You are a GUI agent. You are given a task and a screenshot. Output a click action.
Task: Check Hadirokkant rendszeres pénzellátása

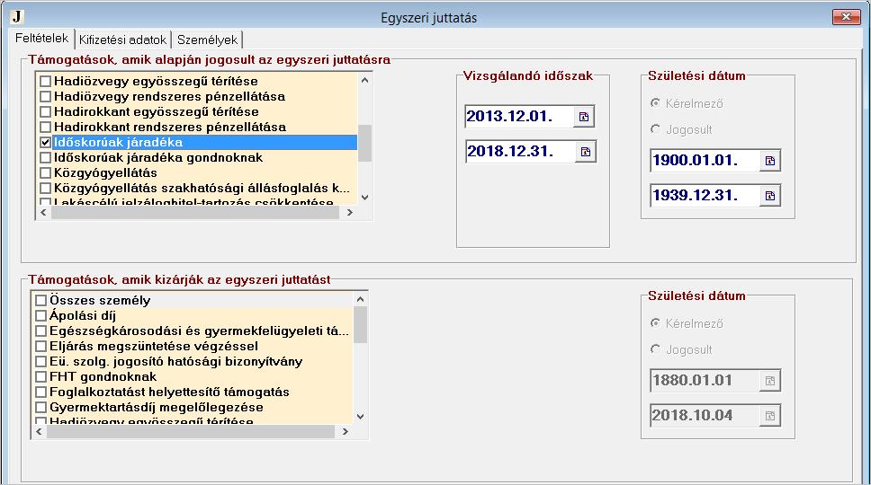[x=46, y=127]
